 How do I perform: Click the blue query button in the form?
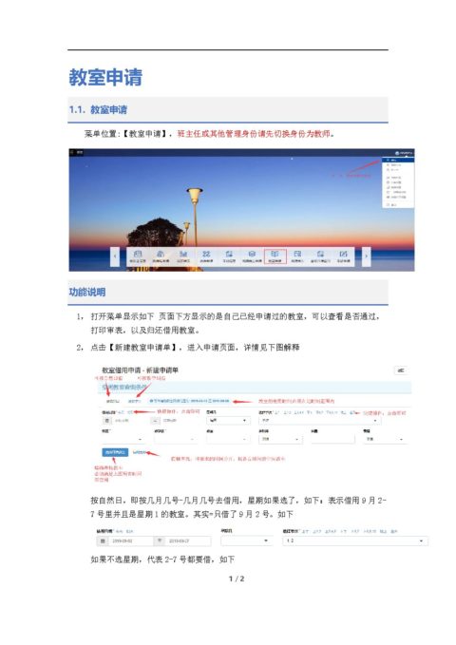point(115,452)
